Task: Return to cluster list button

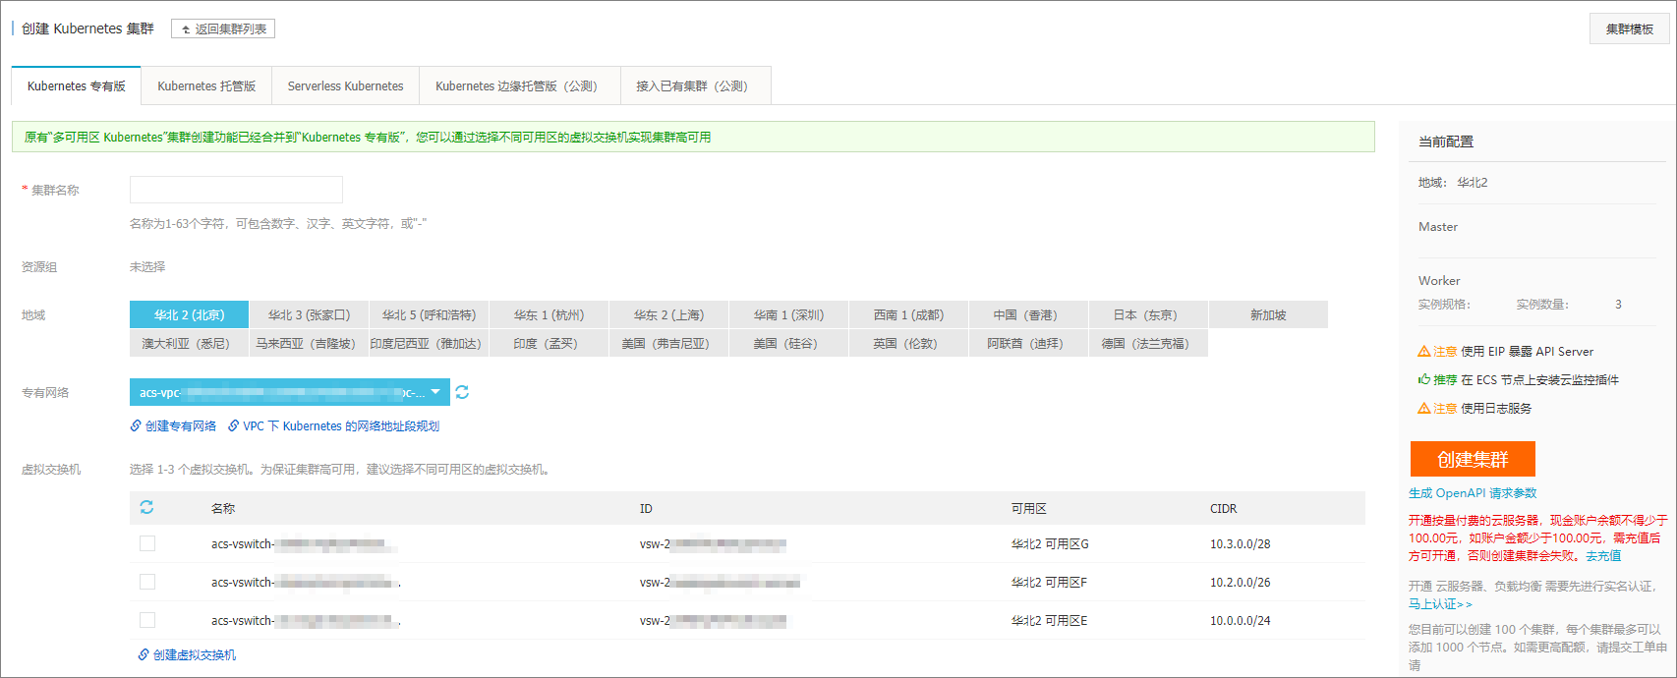Action: click(223, 28)
